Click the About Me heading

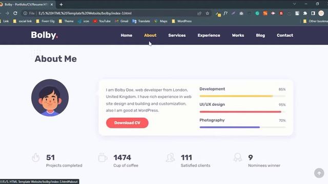click(56, 59)
